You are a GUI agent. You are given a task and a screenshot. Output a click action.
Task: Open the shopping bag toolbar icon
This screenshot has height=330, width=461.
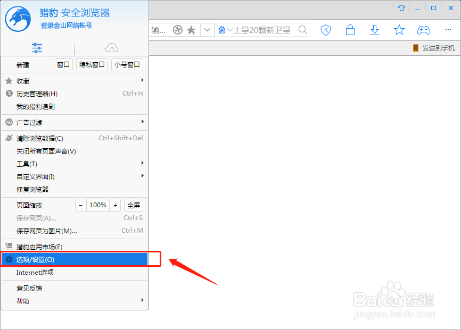click(x=350, y=30)
